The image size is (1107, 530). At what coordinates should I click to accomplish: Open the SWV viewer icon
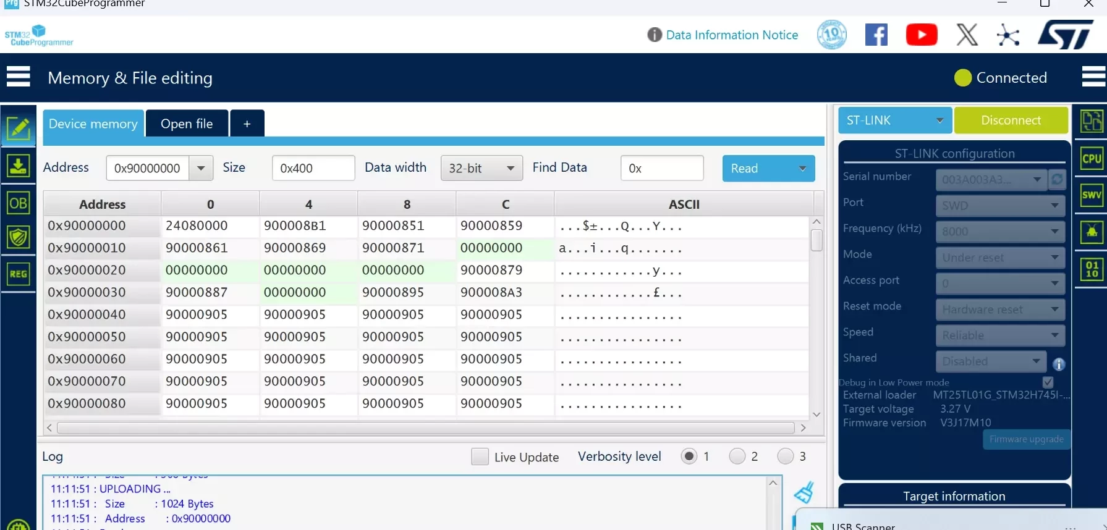(x=1092, y=196)
